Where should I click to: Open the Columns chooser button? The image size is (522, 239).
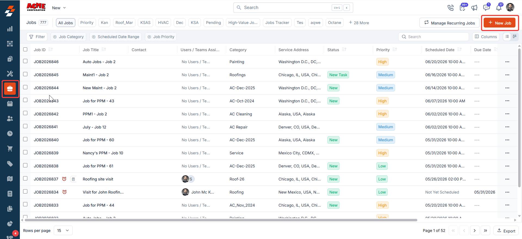(x=486, y=37)
